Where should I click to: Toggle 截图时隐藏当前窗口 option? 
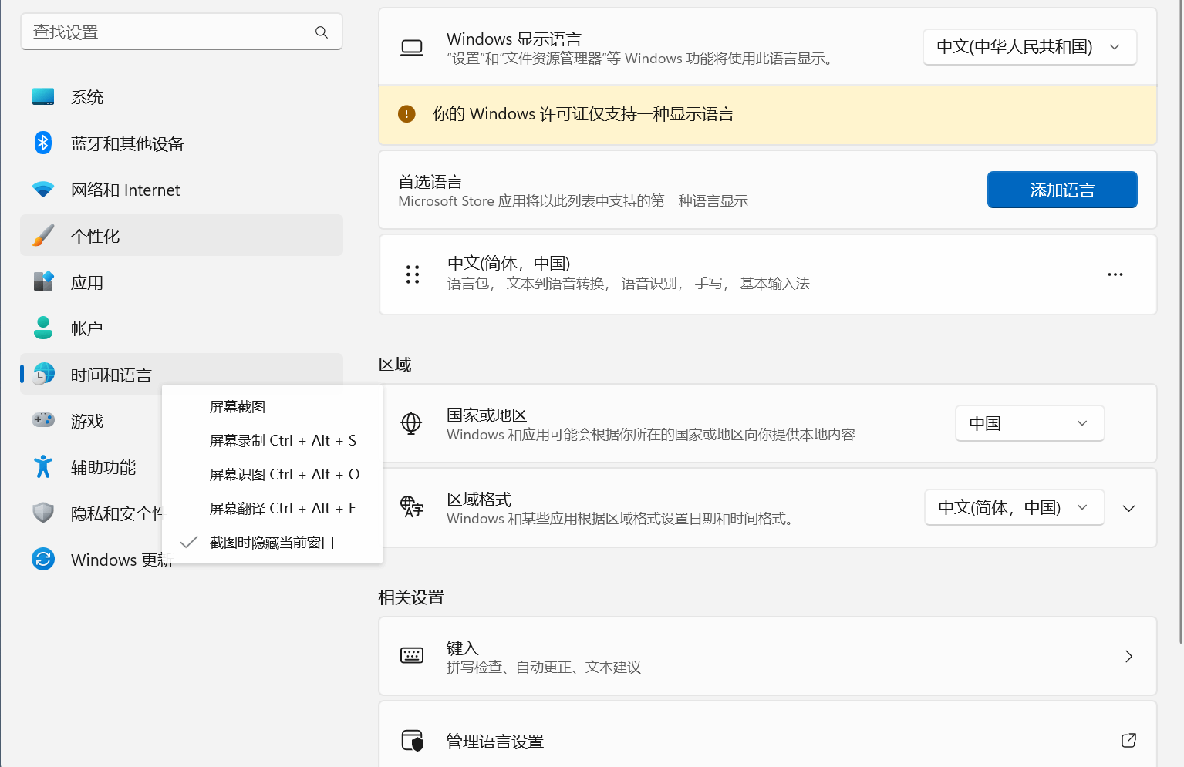(x=272, y=542)
